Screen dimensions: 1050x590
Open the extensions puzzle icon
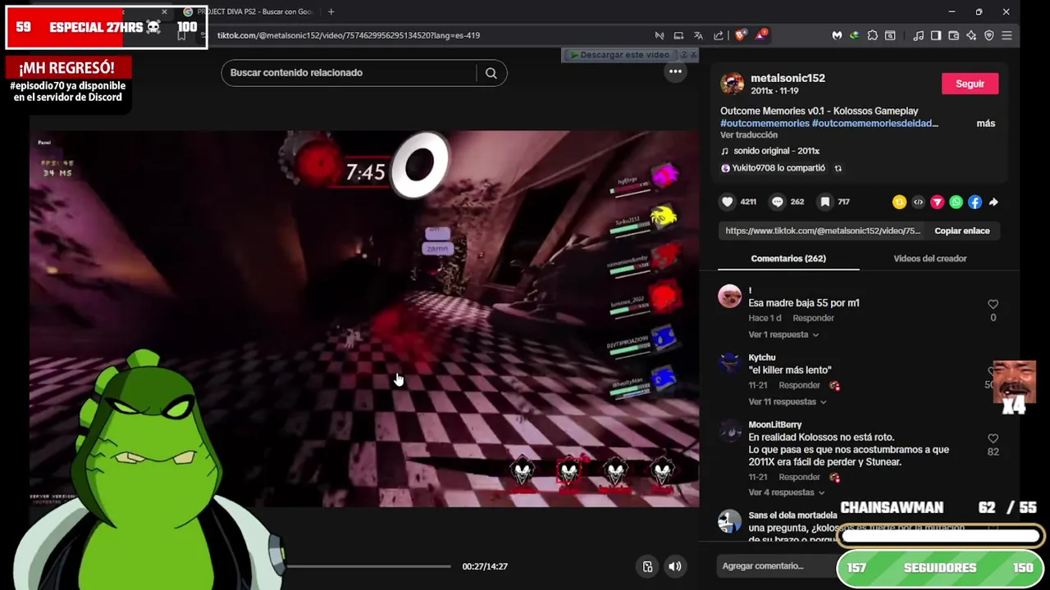pos(872,35)
